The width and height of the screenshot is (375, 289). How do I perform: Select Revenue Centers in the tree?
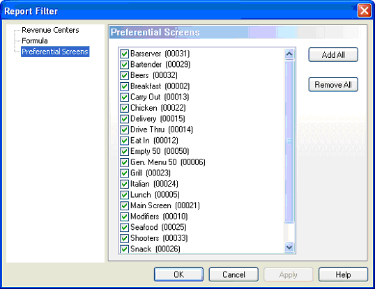coord(50,30)
